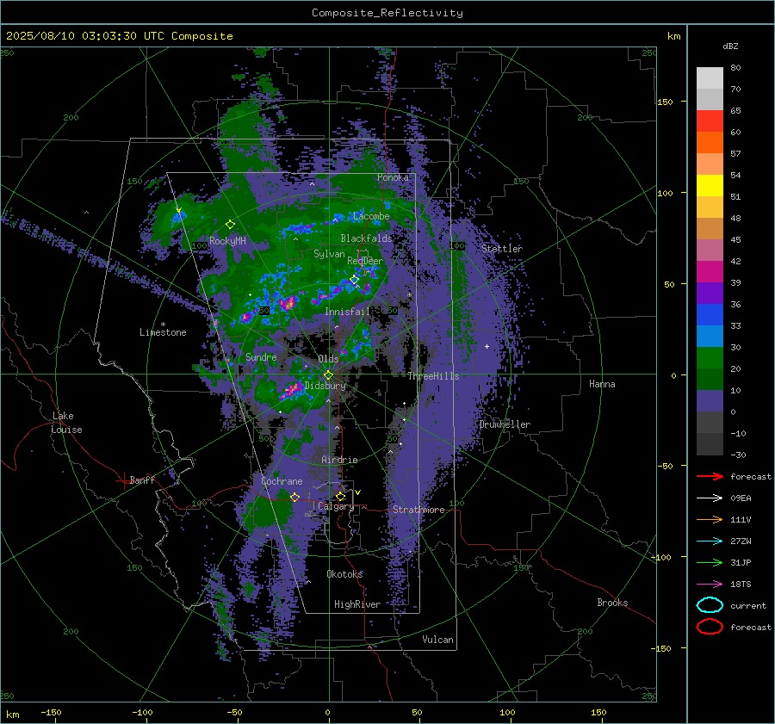Click the orange 111V arrow icon
Image resolution: width=775 pixels, height=724 pixels.
[710, 519]
